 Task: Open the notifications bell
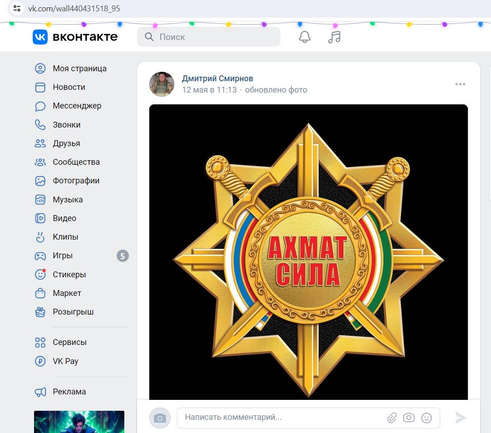[304, 37]
